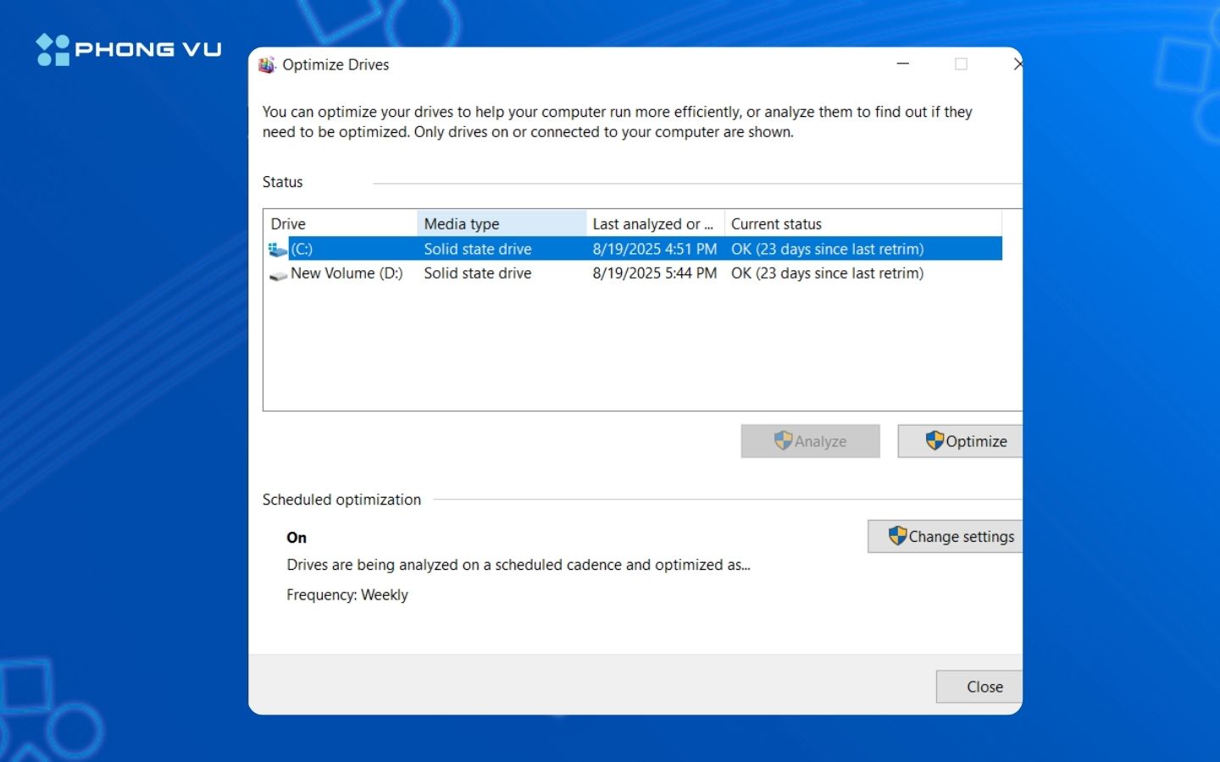Sort drives by the Media type column

tap(499, 223)
